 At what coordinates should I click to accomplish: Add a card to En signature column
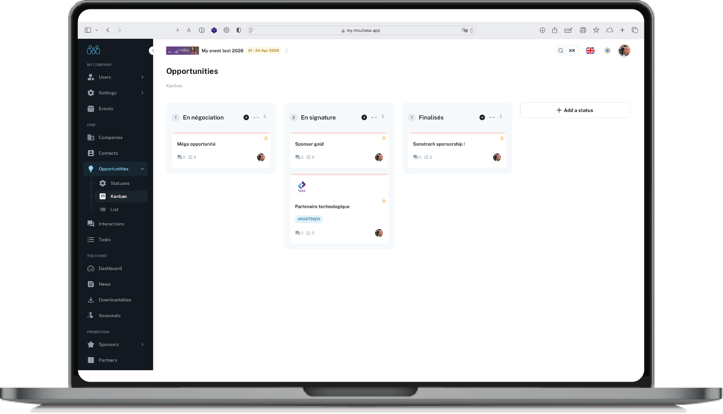point(364,117)
